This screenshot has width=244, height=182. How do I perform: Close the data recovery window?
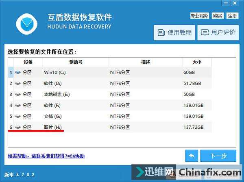(235, 3)
